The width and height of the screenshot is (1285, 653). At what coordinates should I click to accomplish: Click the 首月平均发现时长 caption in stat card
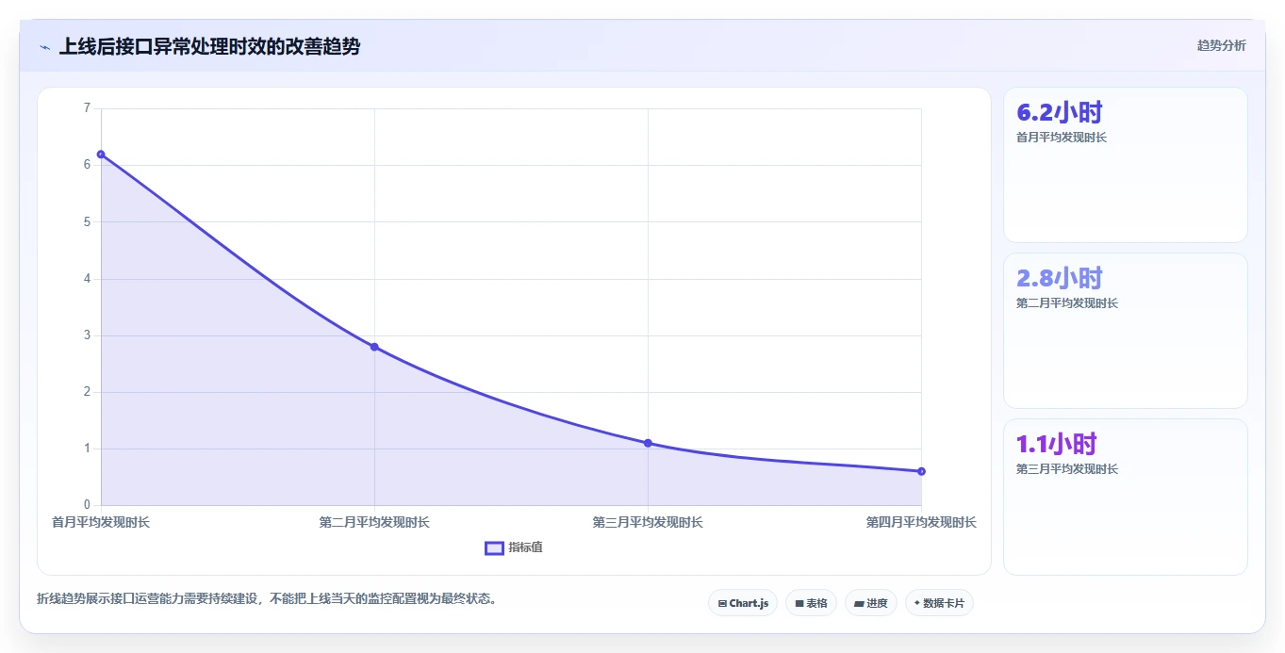[x=1062, y=138]
